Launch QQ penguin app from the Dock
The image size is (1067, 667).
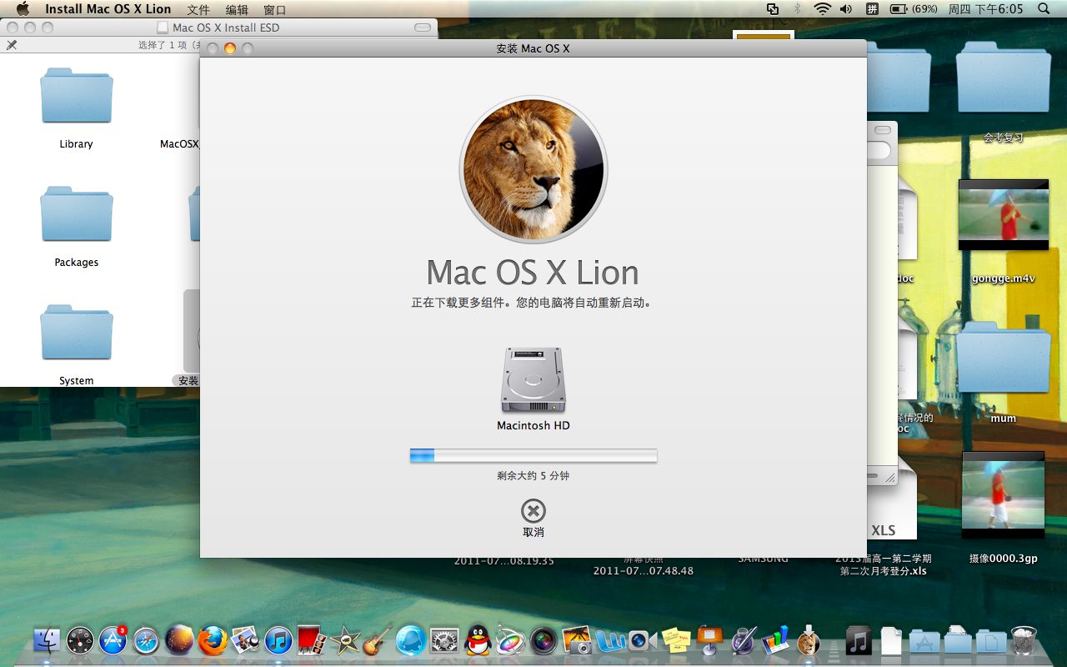coord(477,640)
